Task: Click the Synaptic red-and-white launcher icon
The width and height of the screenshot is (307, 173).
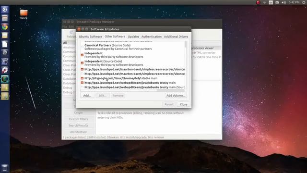Action: (x=5, y=70)
